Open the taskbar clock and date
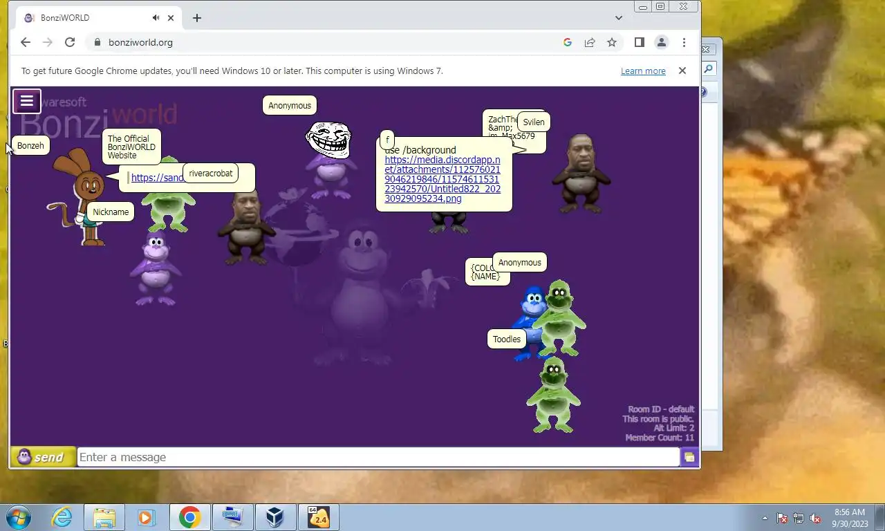The height and width of the screenshot is (531, 885). 850,517
